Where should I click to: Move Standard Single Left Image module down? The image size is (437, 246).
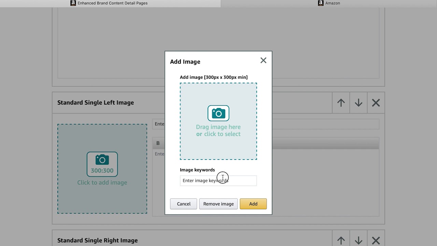pos(358,102)
